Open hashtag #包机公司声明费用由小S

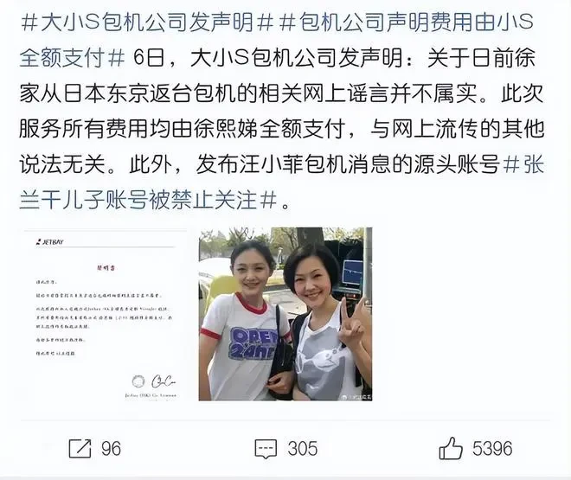pos(406,22)
